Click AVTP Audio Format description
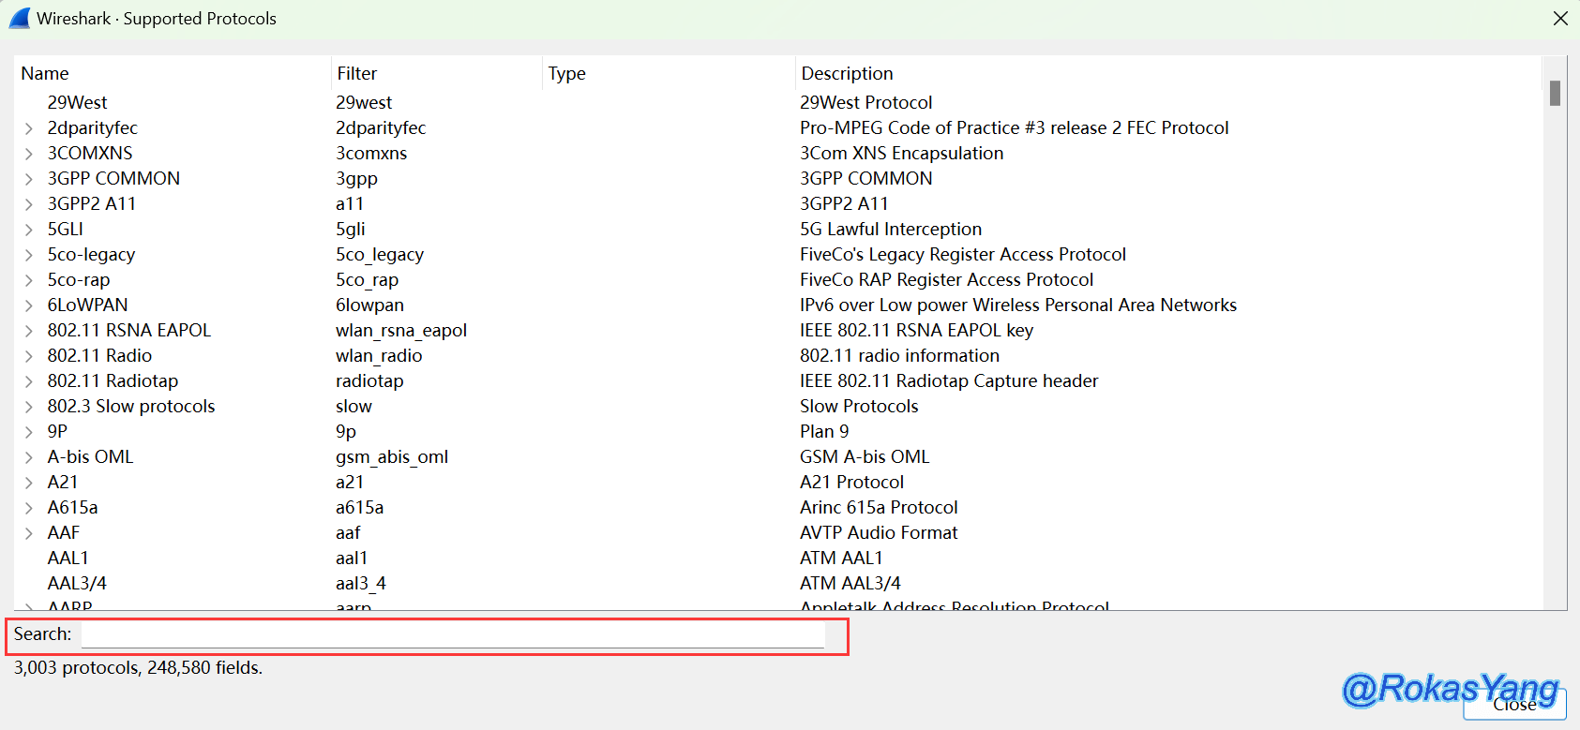This screenshot has width=1580, height=730. 879,532
